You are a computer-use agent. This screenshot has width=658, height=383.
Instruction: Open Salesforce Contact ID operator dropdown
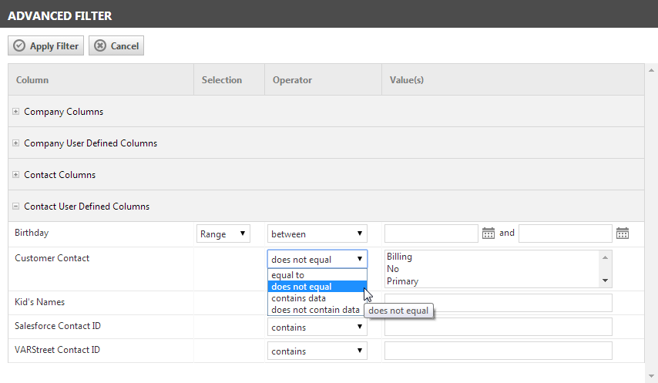point(317,327)
